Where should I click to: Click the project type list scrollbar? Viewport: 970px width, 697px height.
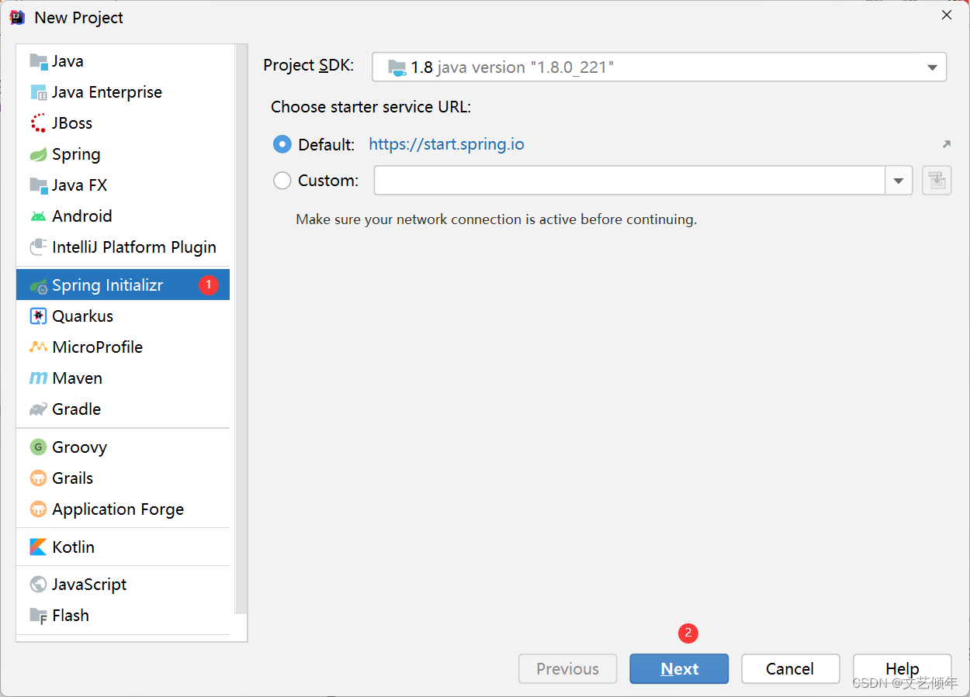(241, 330)
